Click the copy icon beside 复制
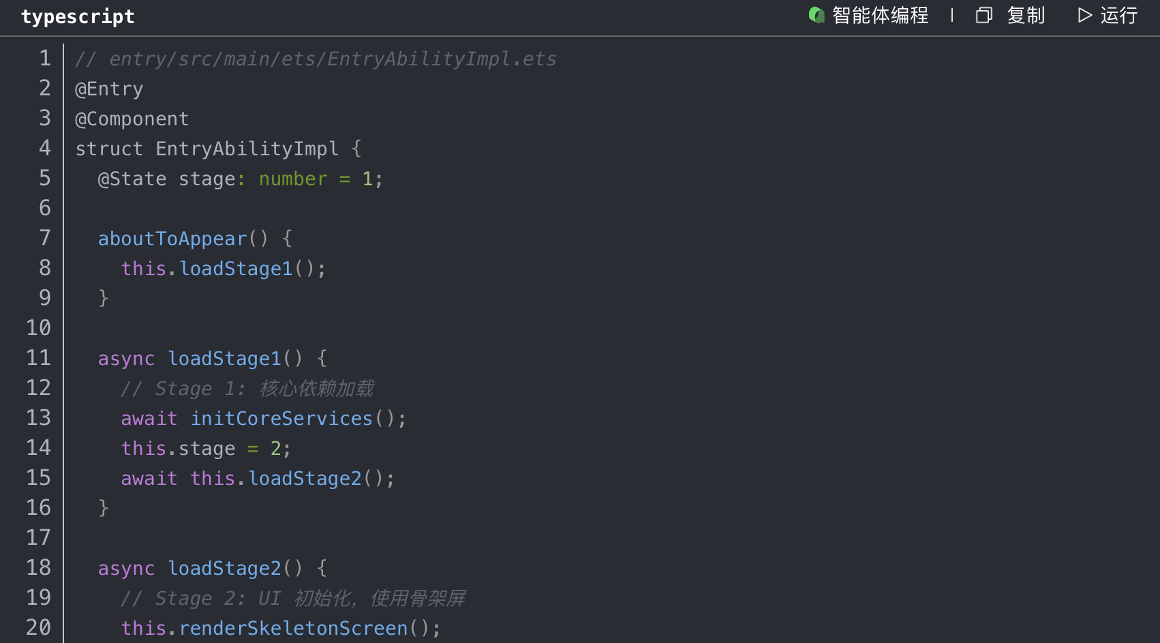Screen dimensions: 1160x643 (x=983, y=15)
